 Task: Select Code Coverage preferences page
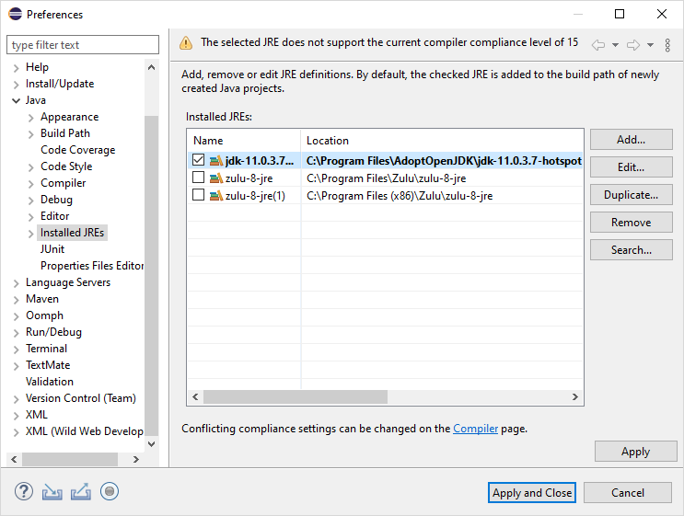[x=77, y=150]
